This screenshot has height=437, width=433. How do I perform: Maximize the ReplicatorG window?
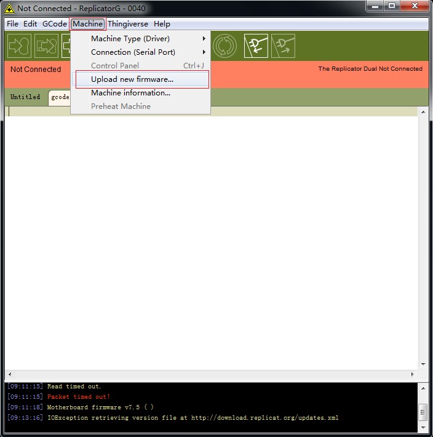coord(392,6)
